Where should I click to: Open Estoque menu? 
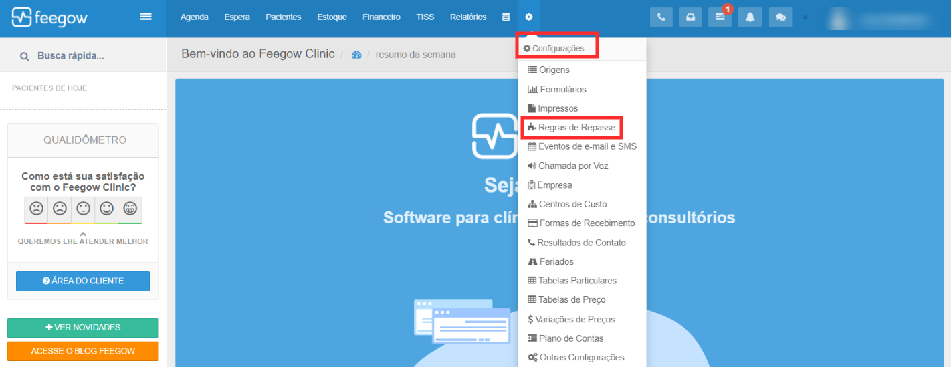click(x=332, y=17)
